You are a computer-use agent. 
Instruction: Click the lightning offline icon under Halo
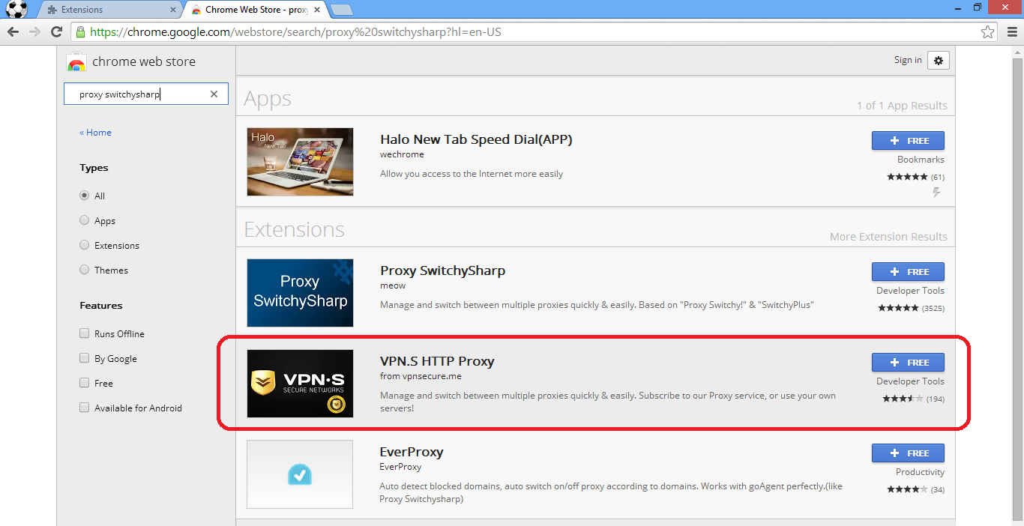(x=936, y=193)
